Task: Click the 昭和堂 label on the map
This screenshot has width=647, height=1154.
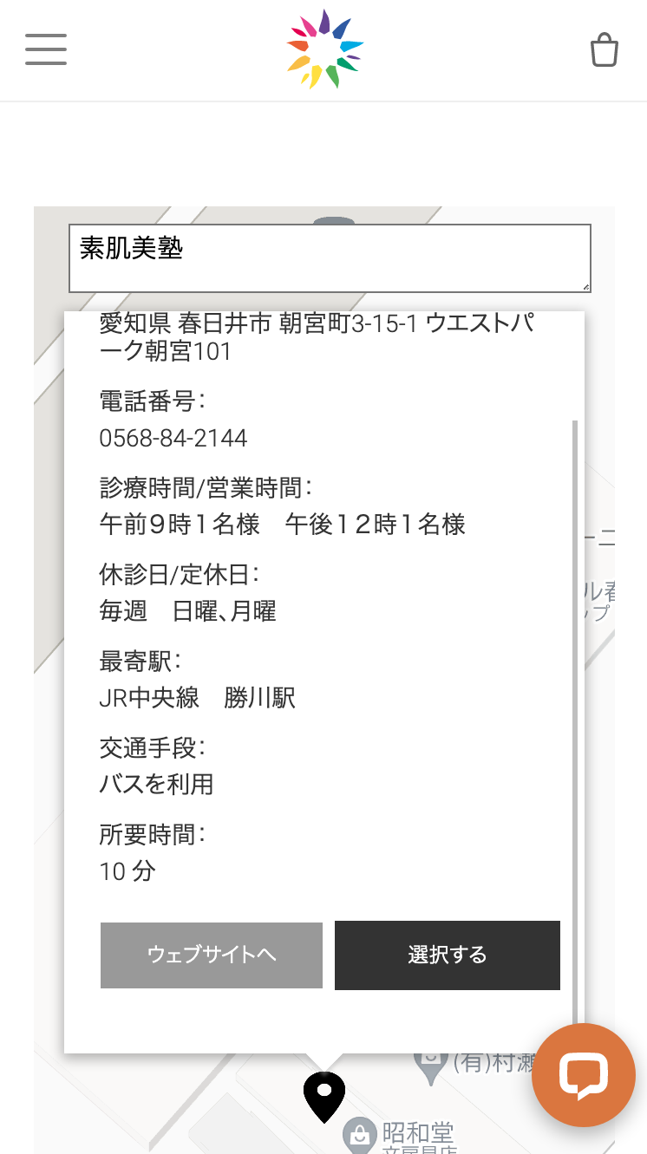Action: point(418,1132)
